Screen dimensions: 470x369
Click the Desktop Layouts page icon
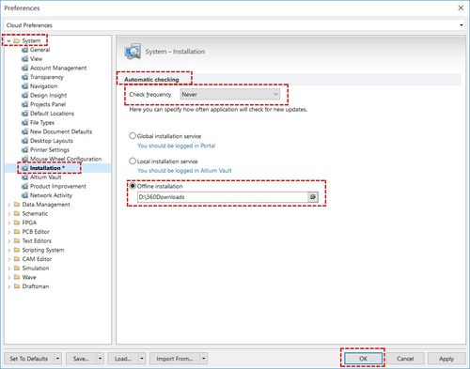click(25, 141)
